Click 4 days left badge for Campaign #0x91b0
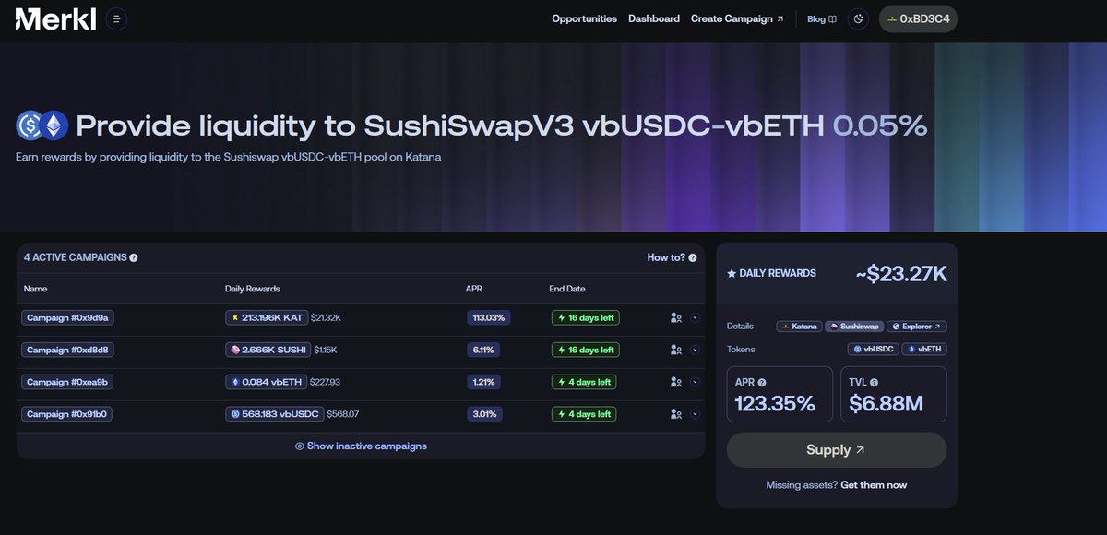 coord(583,414)
